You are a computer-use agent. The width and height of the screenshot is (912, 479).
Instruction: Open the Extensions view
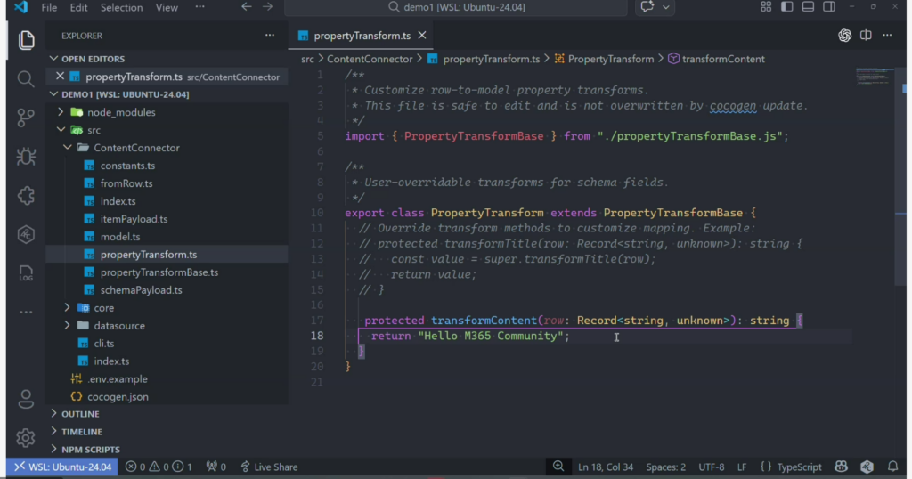coord(26,196)
